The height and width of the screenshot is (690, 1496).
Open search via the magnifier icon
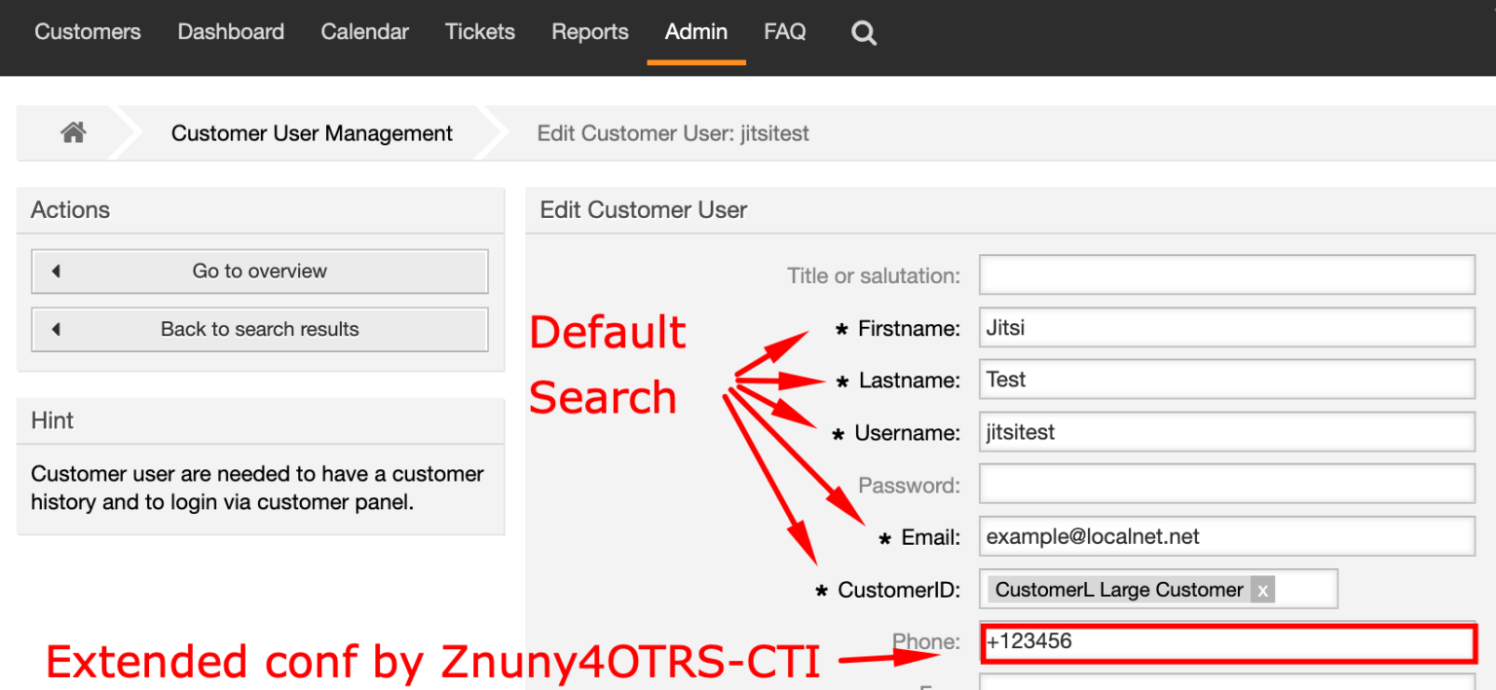click(863, 32)
